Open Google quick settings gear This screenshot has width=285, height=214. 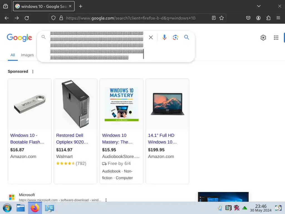(263, 38)
